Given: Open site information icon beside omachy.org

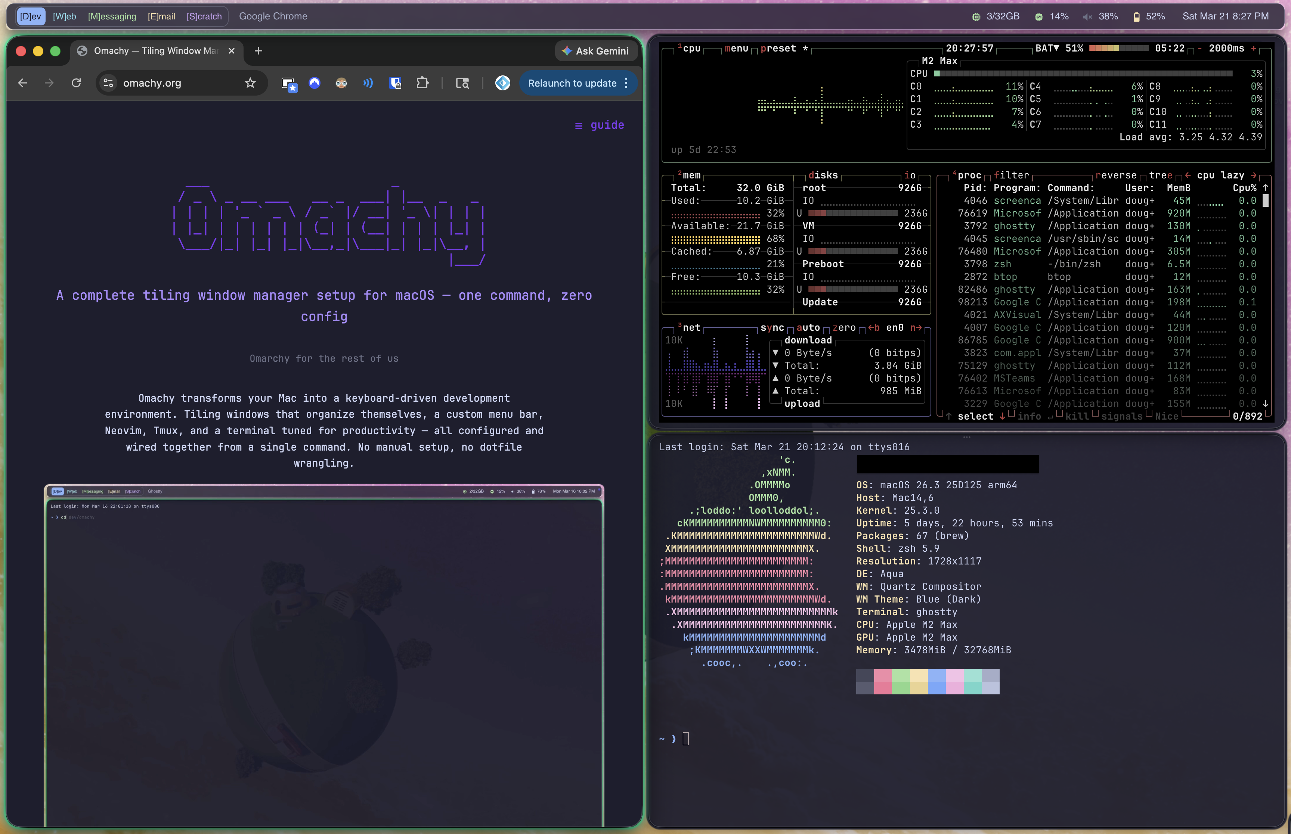Looking at the screenshot, I should (108, 83).
